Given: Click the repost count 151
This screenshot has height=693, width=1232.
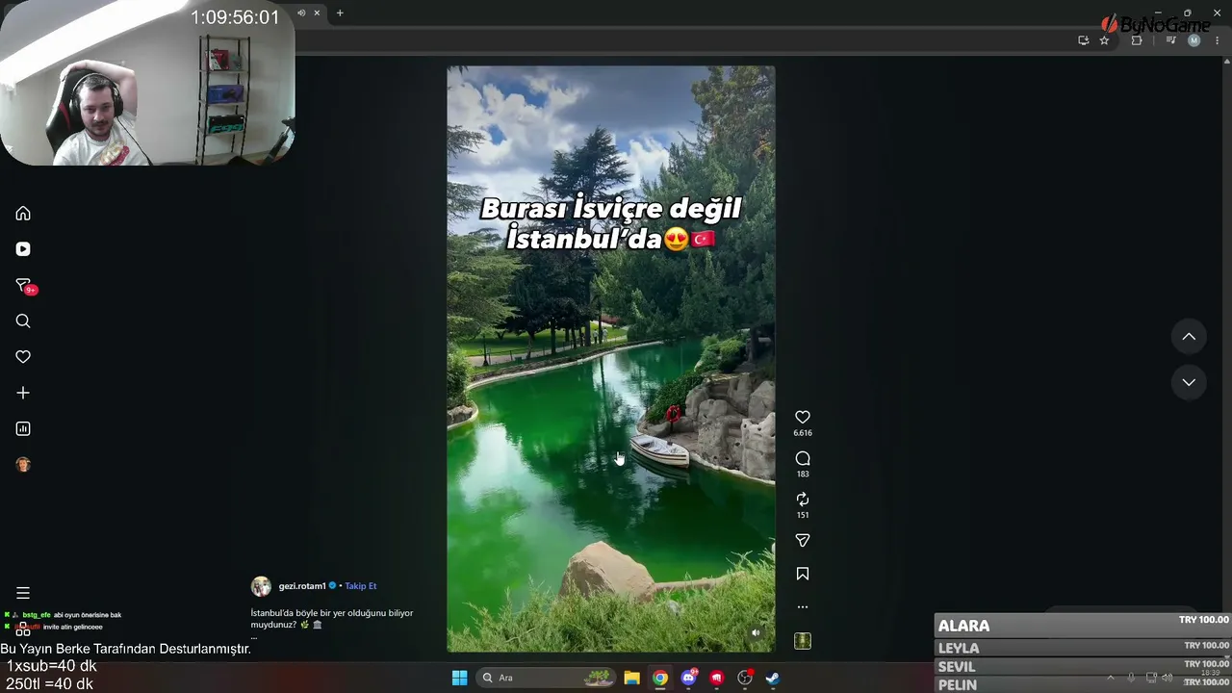Looking at the screenshot, I should point(803,515).
